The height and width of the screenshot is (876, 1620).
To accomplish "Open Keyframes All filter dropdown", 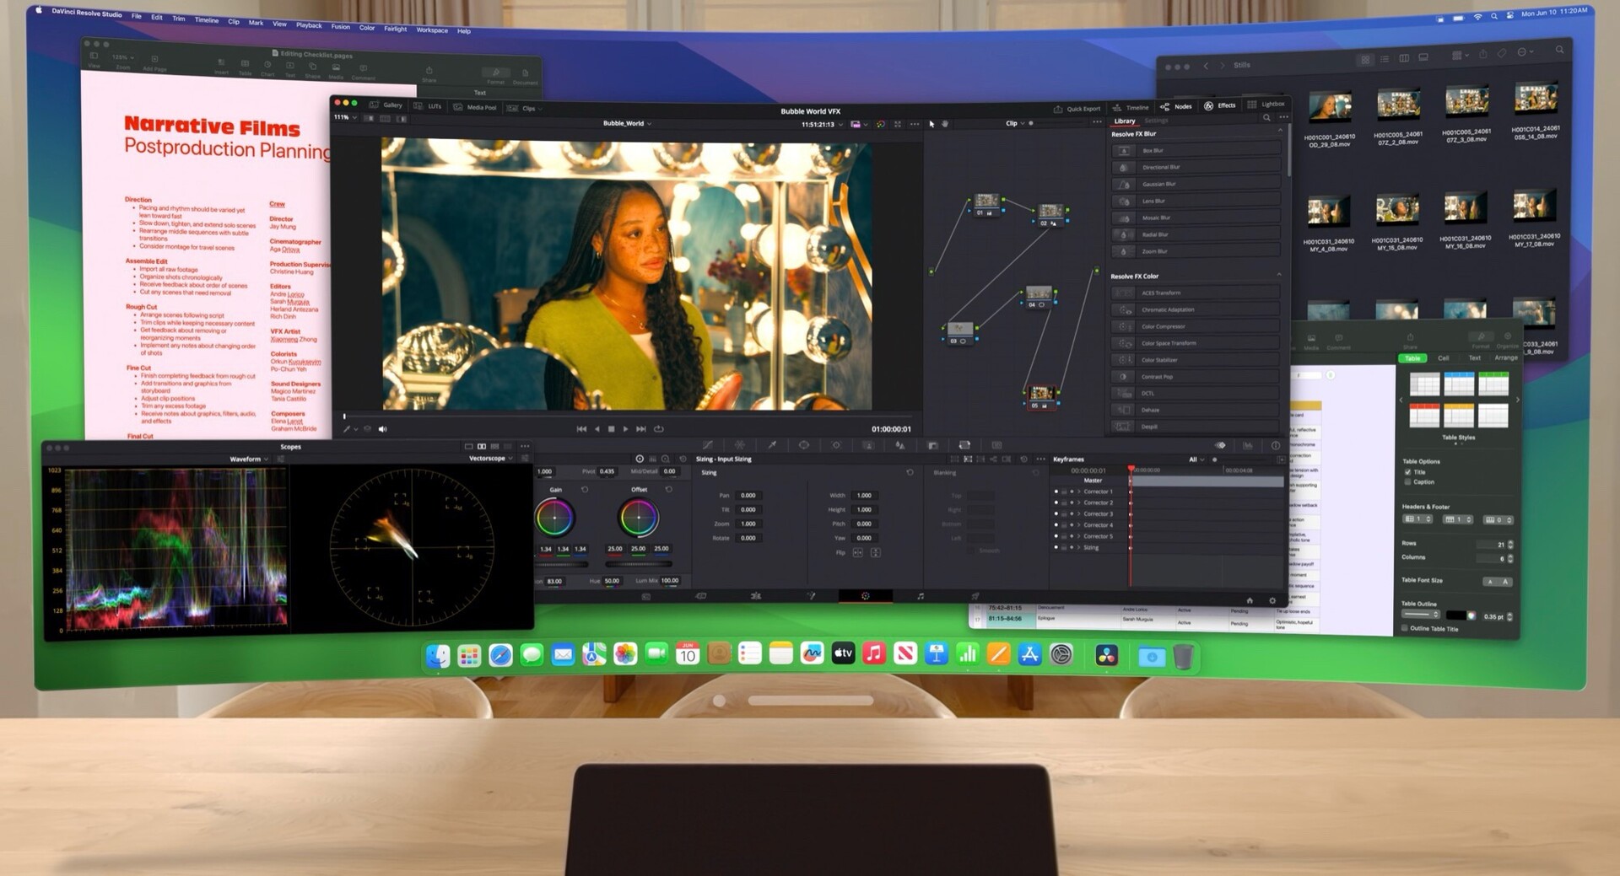I will (1196, 459).
